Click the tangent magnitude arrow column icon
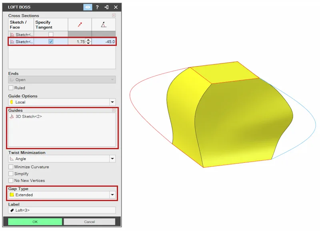 coord(80,25)
